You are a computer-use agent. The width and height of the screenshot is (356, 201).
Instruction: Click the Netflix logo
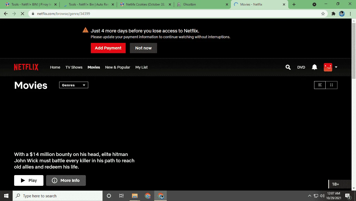[x=26, y=67]
